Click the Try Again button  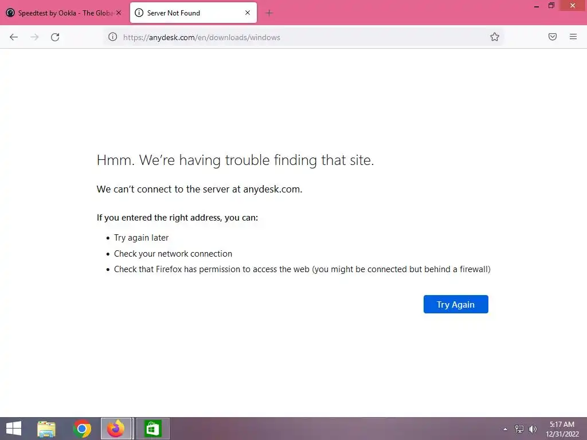point(456,304)
